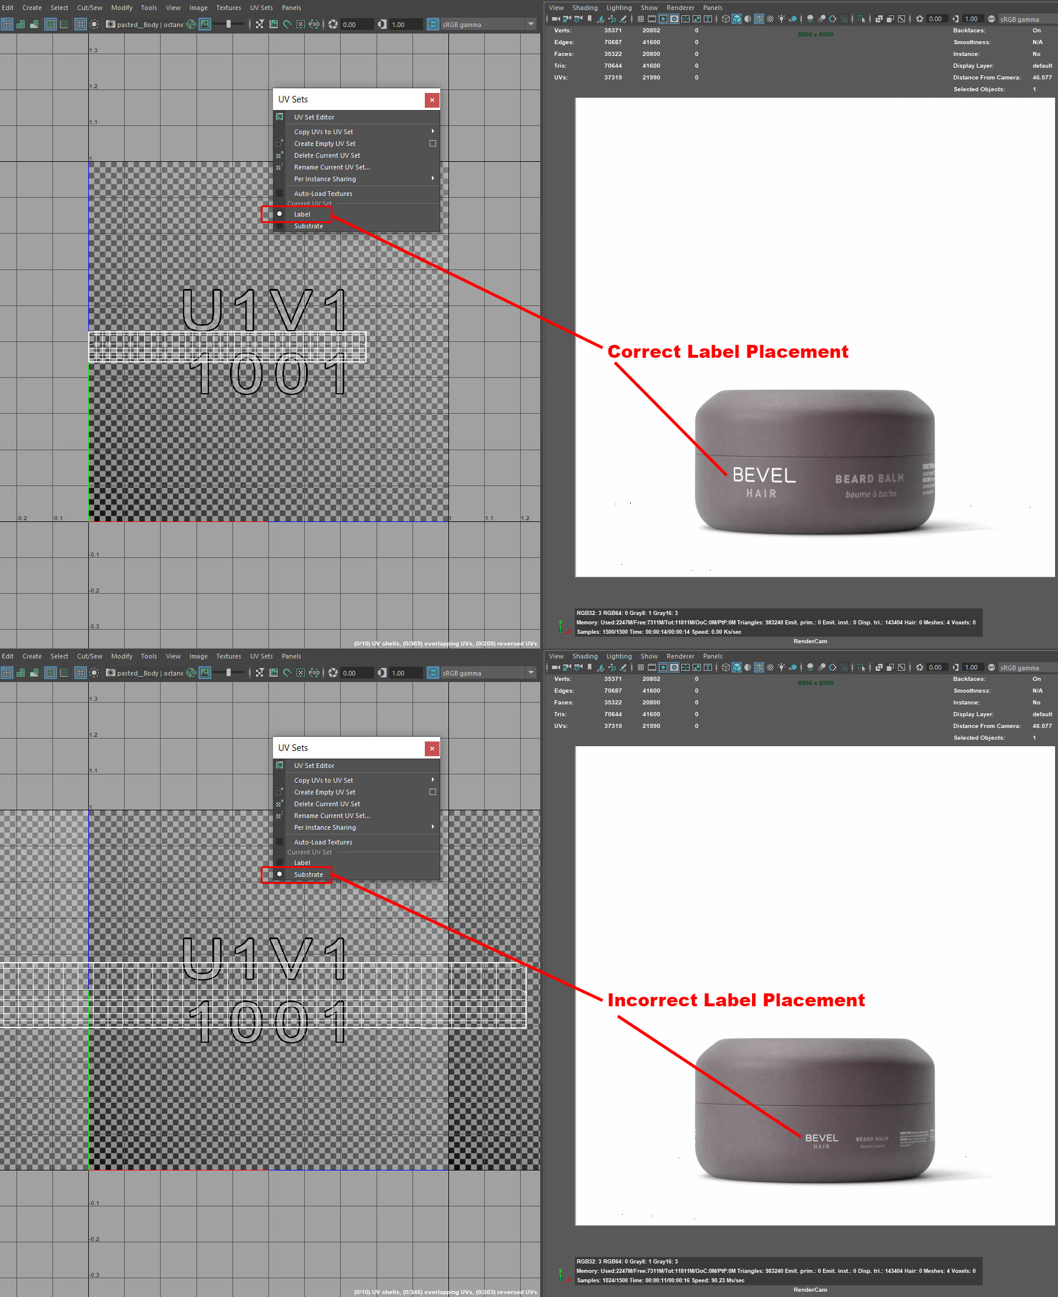1058x1297 pixels.
Task: Toggle textured display in upper viewport toolbar
Action: tap(770, 19)
